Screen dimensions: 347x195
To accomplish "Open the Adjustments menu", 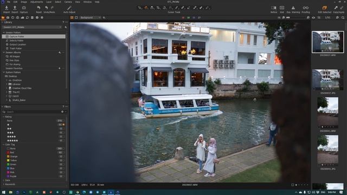I will click(36, 2).
